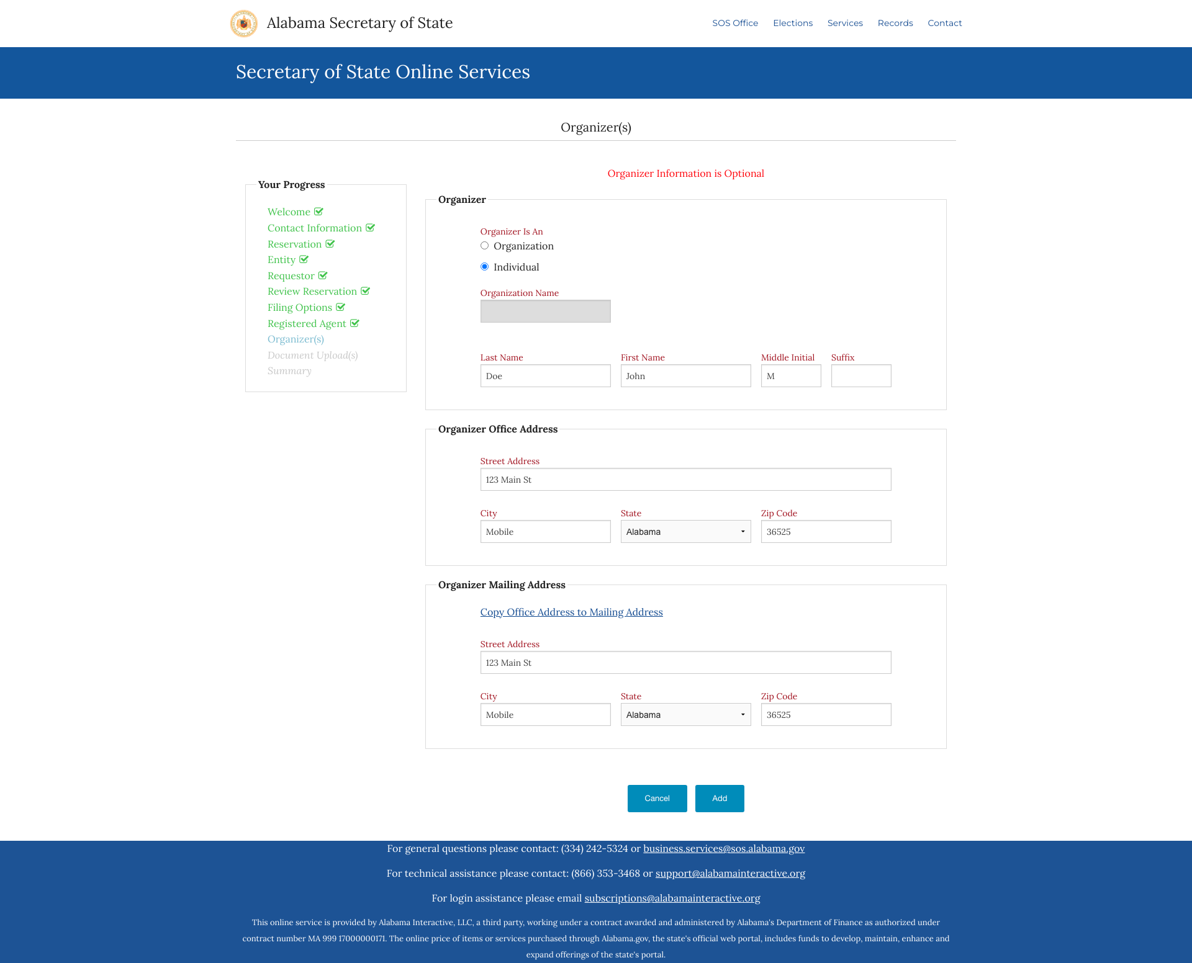Click the checkmark icon beside Filing Options

click(340, 307)
